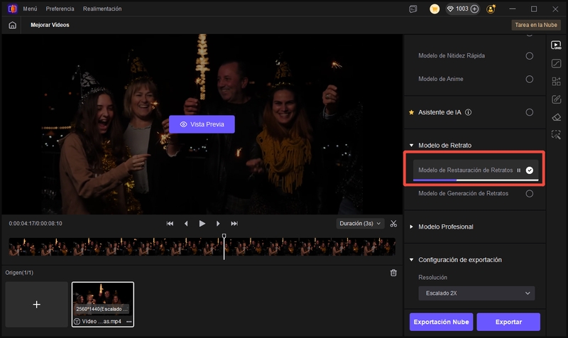Delete source with trash icon

click(394, 273)
